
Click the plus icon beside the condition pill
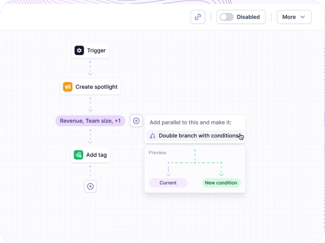tap(136, 121)
